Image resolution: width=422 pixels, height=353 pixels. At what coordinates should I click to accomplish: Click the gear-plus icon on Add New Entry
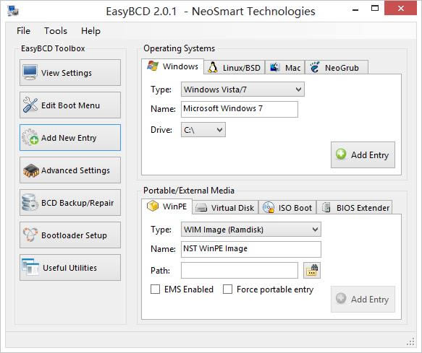point(30,137)
